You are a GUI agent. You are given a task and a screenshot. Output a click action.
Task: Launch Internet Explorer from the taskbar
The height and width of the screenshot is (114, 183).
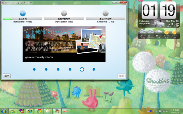[30, 111]
